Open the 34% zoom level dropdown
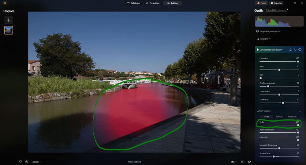Image resolution: width=306 pixels, height=165 pixels. [233, 162]
